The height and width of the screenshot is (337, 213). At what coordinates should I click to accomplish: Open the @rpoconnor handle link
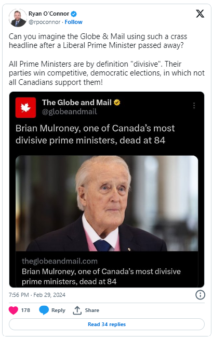44,22
